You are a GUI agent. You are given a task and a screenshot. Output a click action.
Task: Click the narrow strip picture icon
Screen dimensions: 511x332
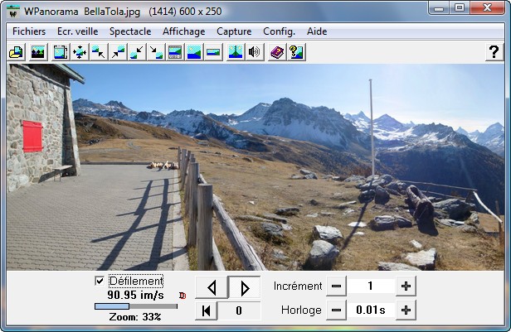[x=213, y=52]
